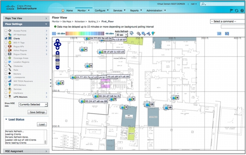Open the Configure menu
246x155 pixels.
pos(101,11)
